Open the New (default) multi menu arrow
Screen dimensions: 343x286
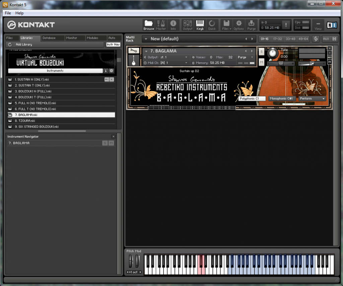(146, 39)
